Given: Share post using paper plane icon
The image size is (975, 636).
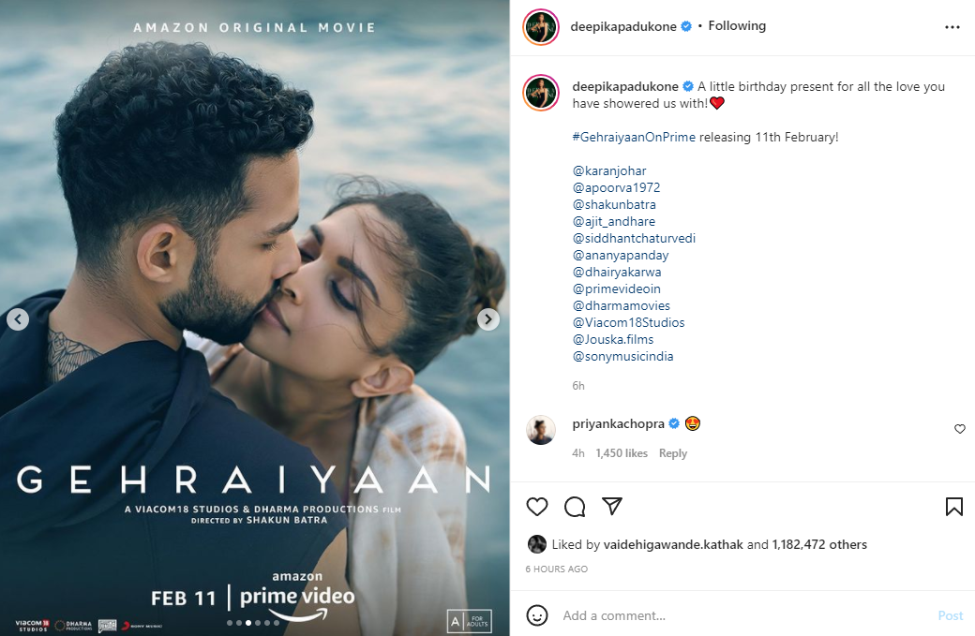Looking at the screenshot, I should [612, 506].
